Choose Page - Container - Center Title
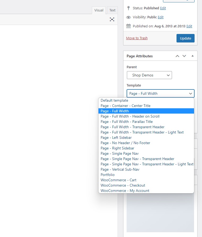Viewport: 202px width, 237px height. (146, 106)
